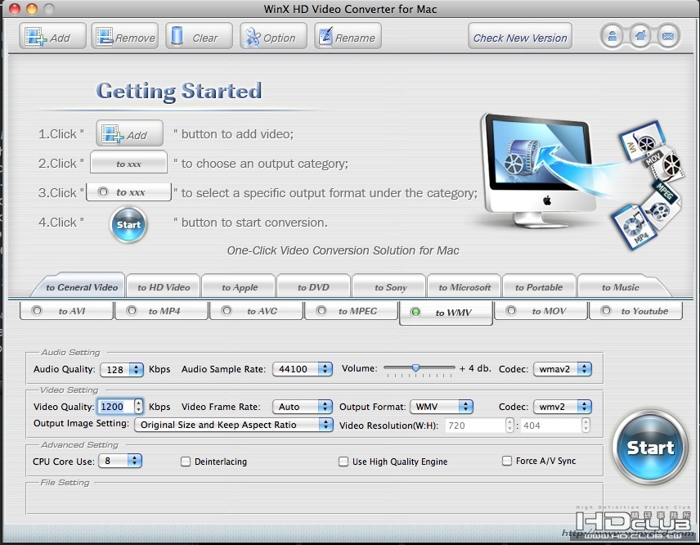The height and width of the screenshot is (545, 700).
Task: Switch to the Portable tab
Action: [x=538, y=287]
